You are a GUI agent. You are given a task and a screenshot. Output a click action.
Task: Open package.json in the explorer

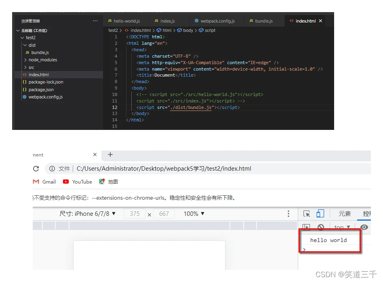pyautogui.click(x=41, y=90)
